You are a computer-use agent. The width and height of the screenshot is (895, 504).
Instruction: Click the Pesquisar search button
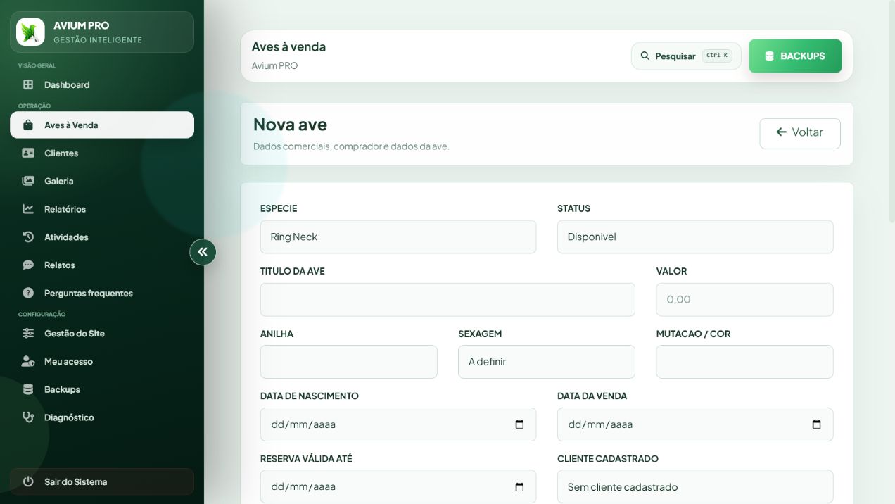[x=686, y=56]
